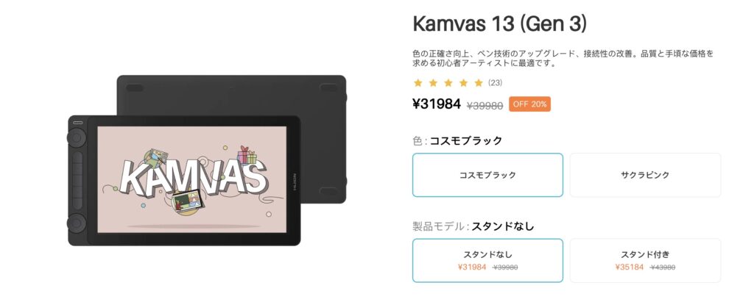Click the large ¥31984 current price

[x=437, y=104]
